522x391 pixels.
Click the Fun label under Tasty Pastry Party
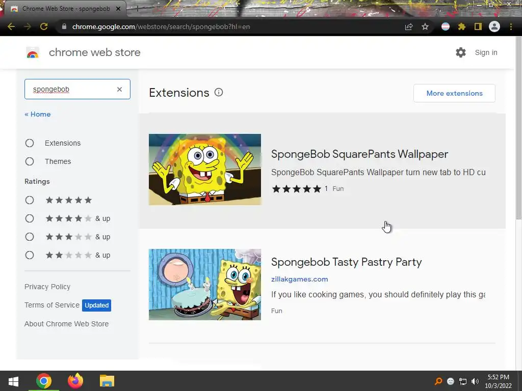point(277,311)
